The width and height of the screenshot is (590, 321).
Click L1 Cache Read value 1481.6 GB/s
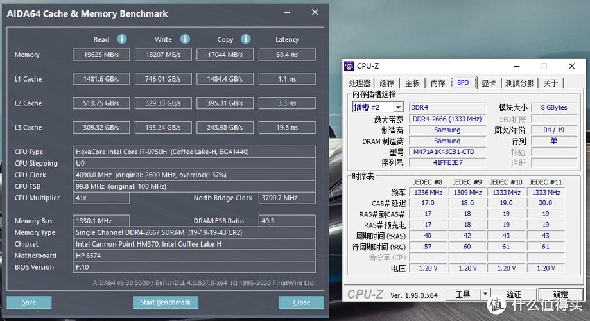click(101, 79)
